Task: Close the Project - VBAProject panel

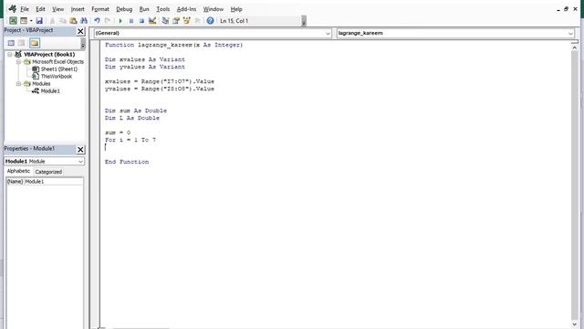Action: point(80,31)
